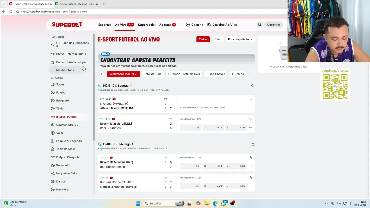Select the Vídeo filter button
Viewport: 370px width, 208px height.
[x=217, y=39]
